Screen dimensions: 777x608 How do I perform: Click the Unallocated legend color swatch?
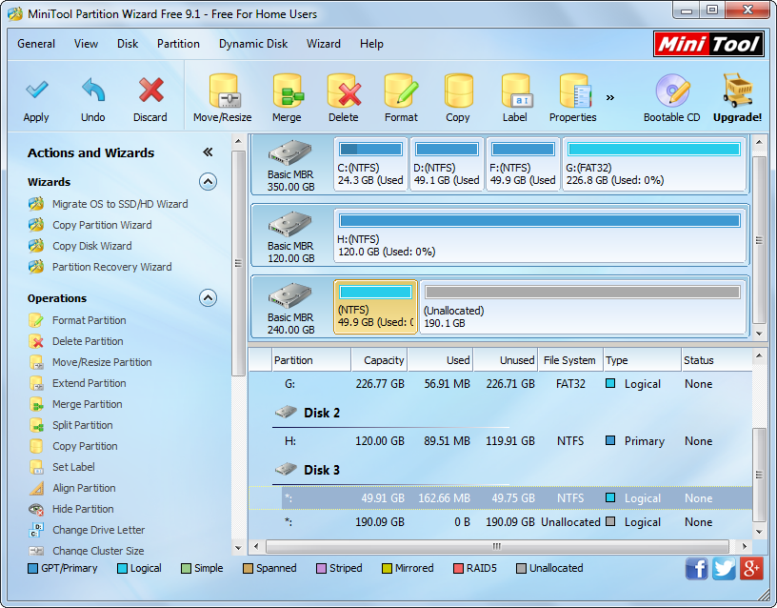521,568
